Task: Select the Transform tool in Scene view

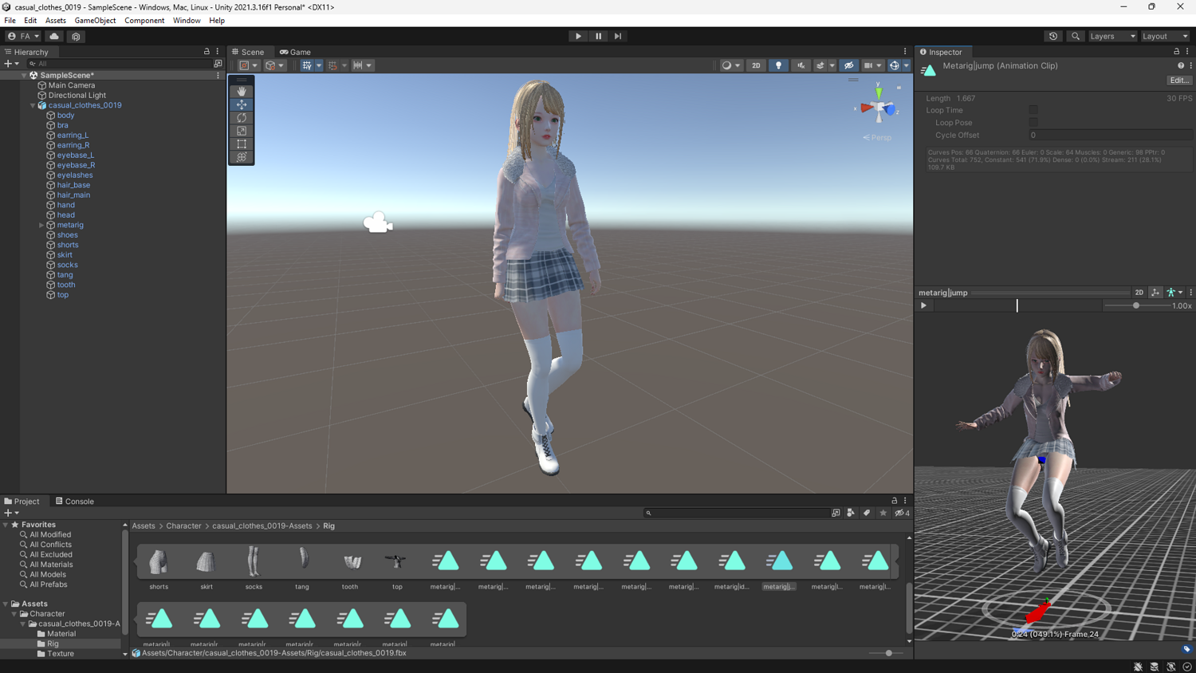Action: pos(242,157)
